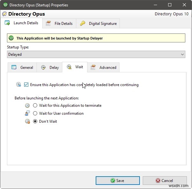
Task: Close the Properties window
Action: pos(184,5)
